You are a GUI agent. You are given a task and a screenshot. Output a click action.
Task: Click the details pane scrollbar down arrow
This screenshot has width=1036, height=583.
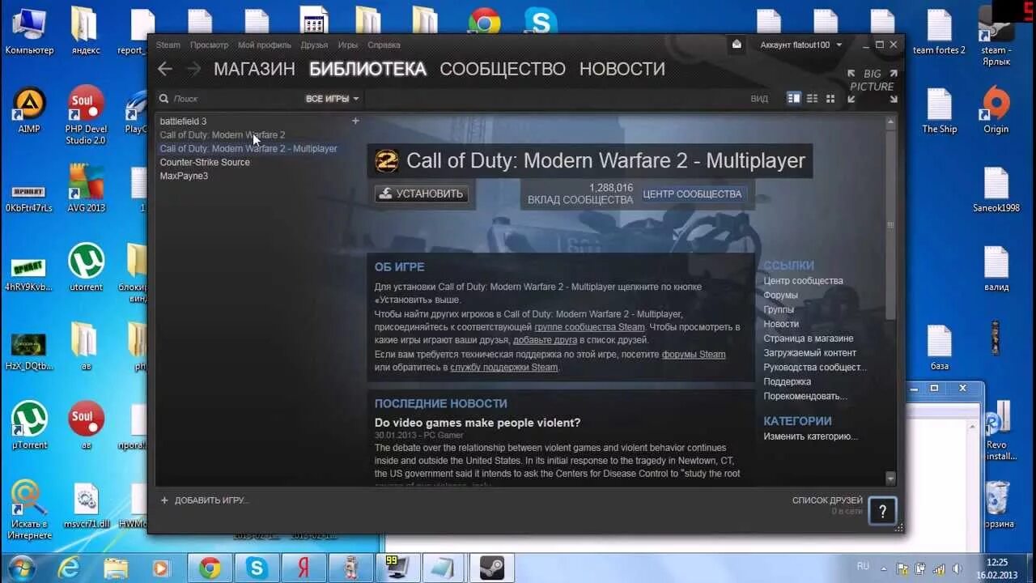coord(891,479)
